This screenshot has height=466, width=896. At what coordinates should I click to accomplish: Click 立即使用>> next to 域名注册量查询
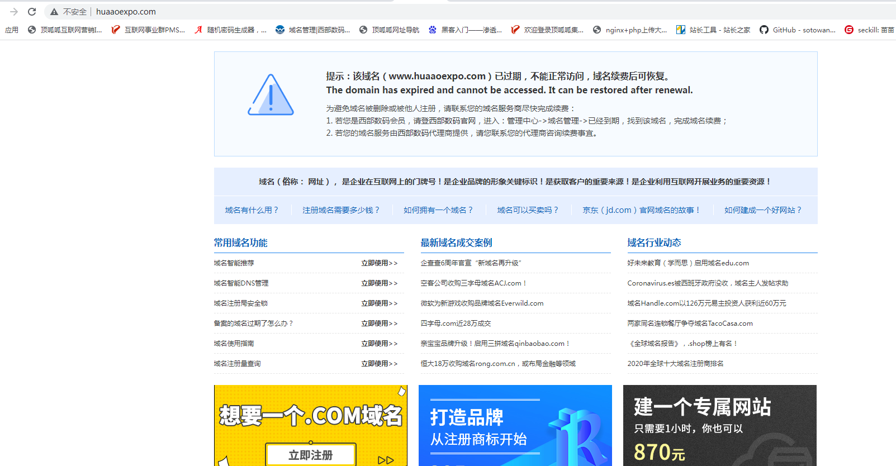click(379, 364)
